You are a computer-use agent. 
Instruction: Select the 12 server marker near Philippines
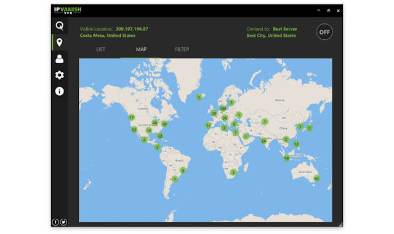click(x=296, y=144)
